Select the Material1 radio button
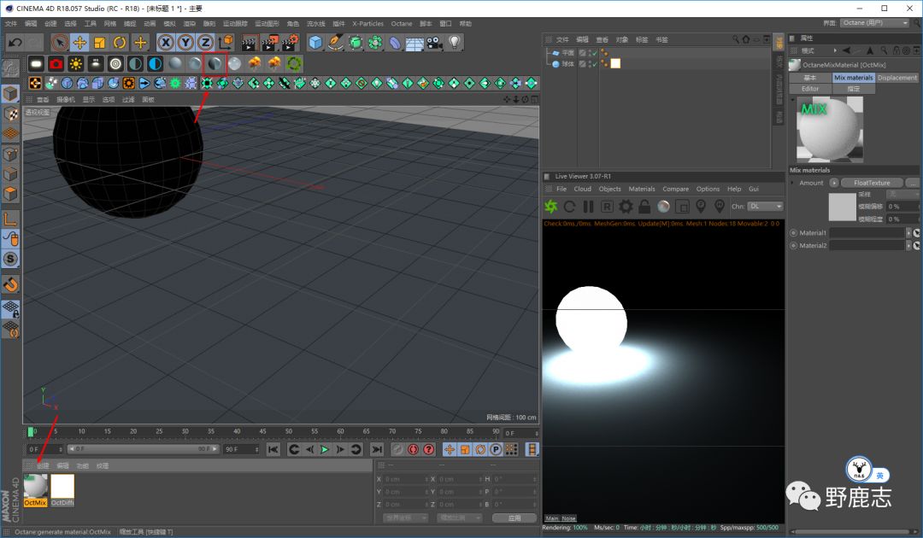Screen dimensions: 923x538 tap(793, 233)
